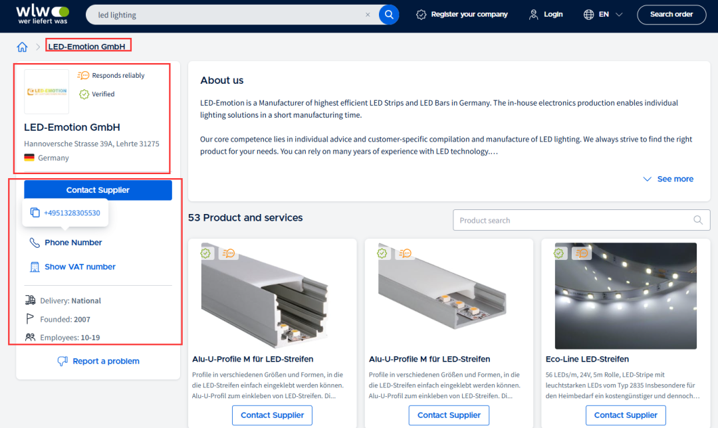Viewport: 718px width, 428px height.
Task: Click Contact Supplier under Eco-Line LED-Streifen
Action: (626, 415)
